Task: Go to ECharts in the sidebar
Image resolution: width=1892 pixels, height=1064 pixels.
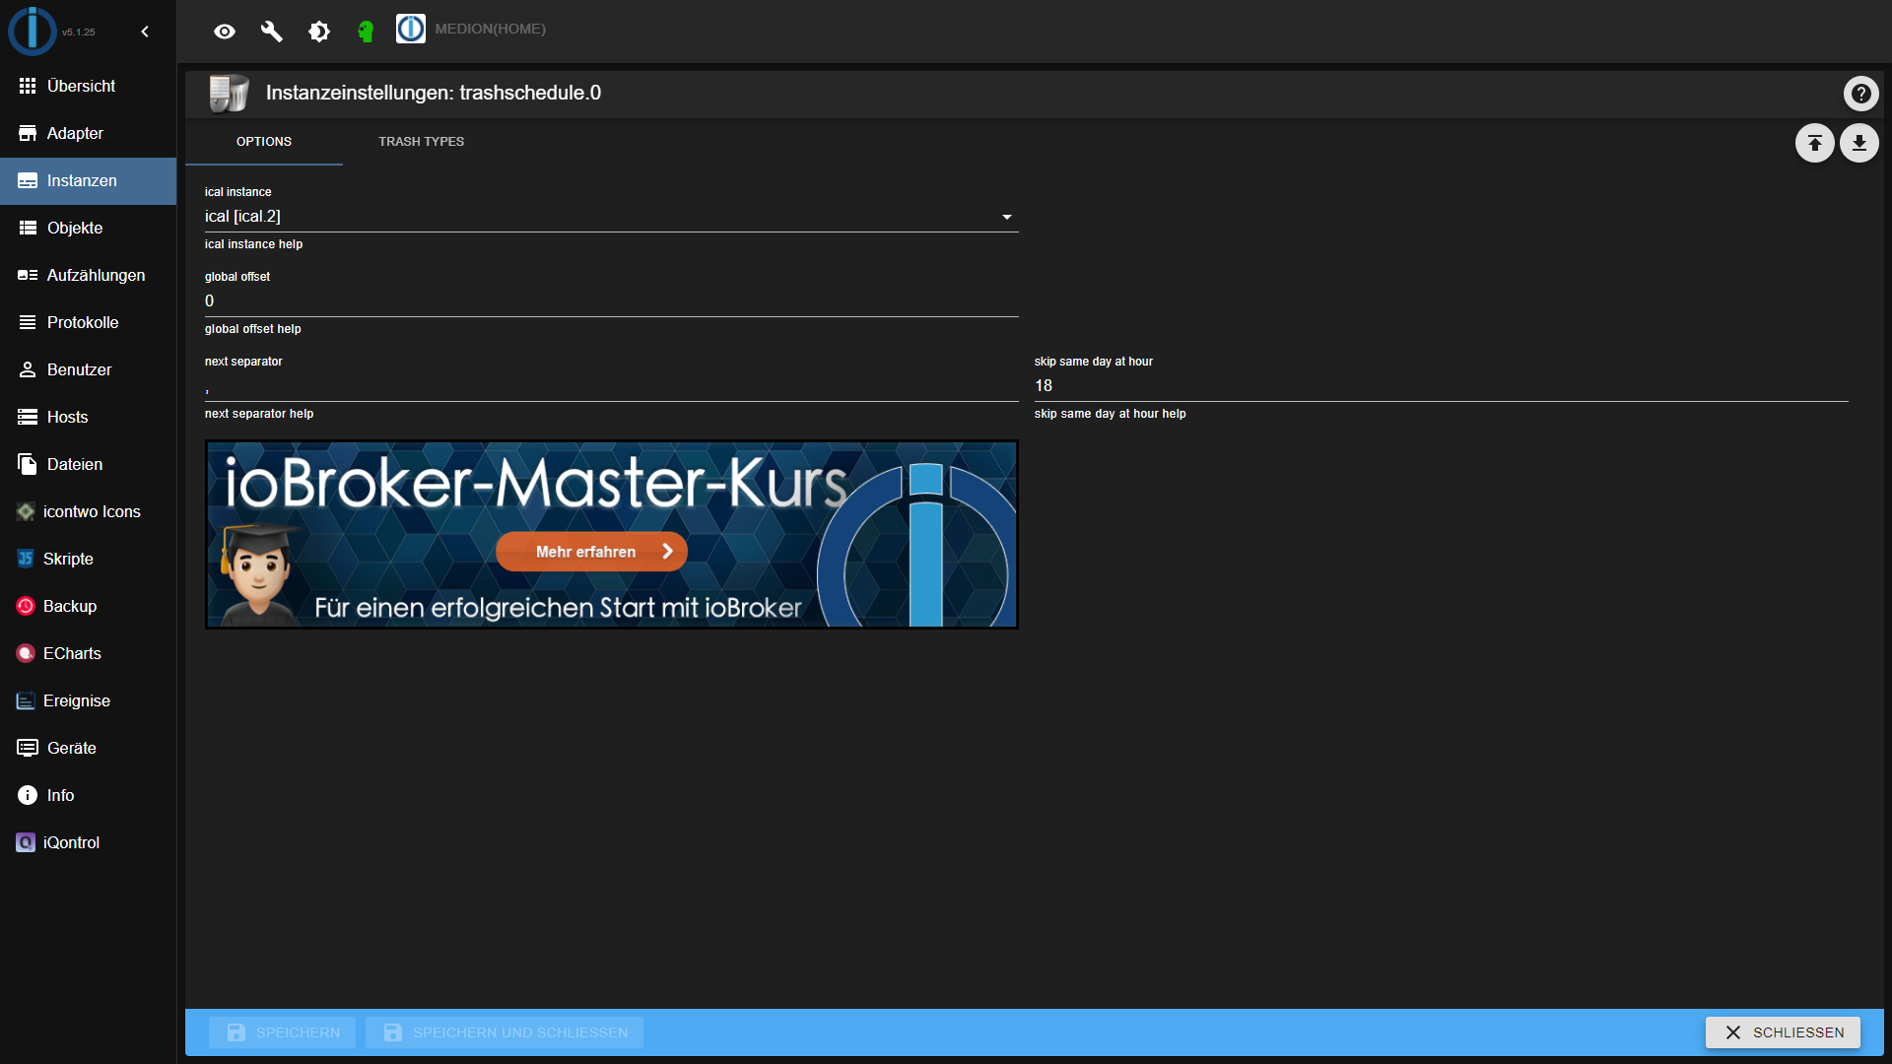Action: pyautogui.click(x=72, y=653)
